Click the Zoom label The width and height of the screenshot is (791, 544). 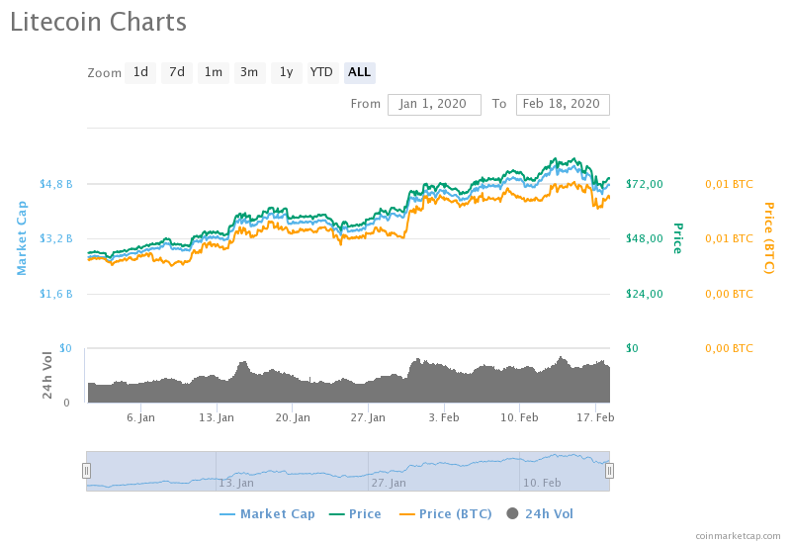point(104,73)
